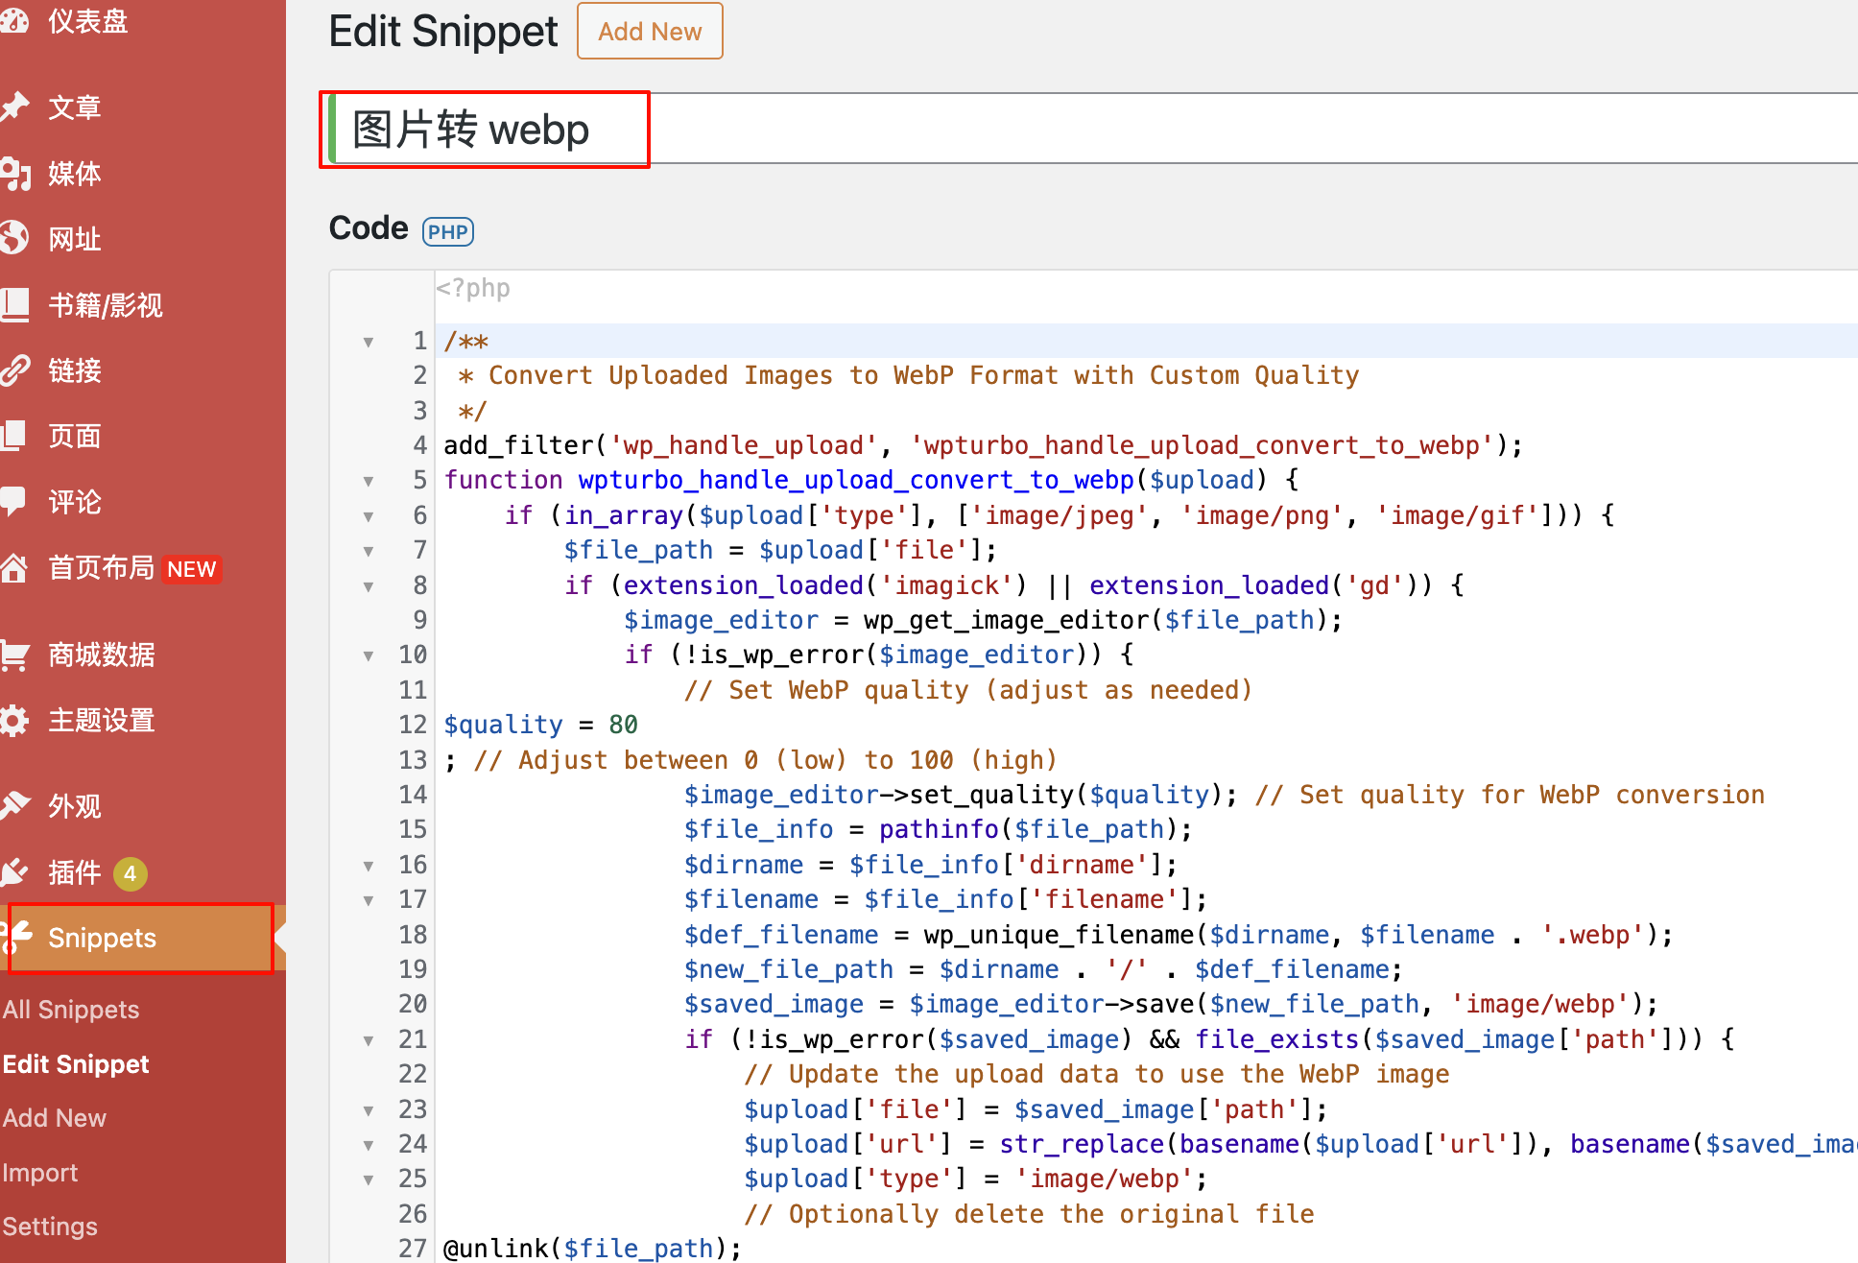Click the dashboard gauge icon in the sidebar
1858x1263 pixels.
(x=13, y=21)
